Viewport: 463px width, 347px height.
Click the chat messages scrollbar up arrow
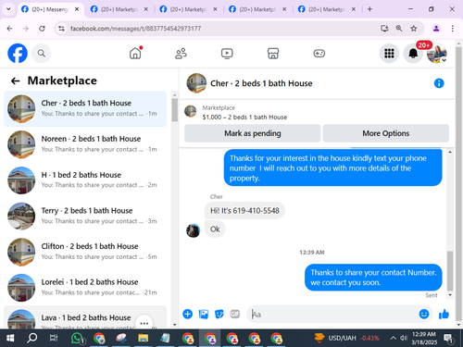pyautogui.click(x=450, y=152)
